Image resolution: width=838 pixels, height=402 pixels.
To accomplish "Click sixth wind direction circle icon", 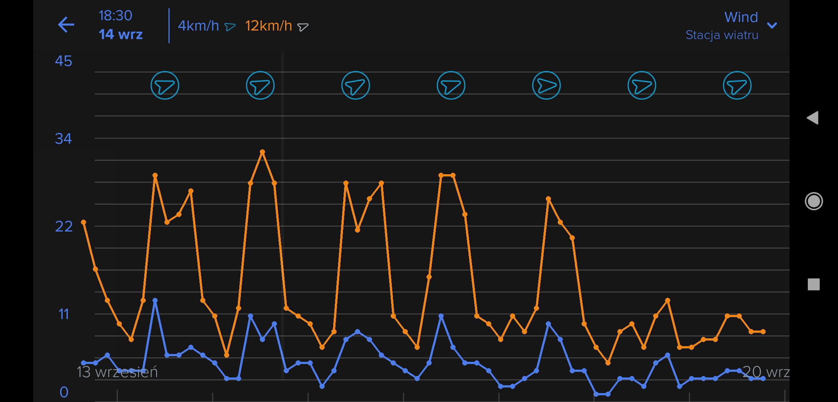I will 642,85.
